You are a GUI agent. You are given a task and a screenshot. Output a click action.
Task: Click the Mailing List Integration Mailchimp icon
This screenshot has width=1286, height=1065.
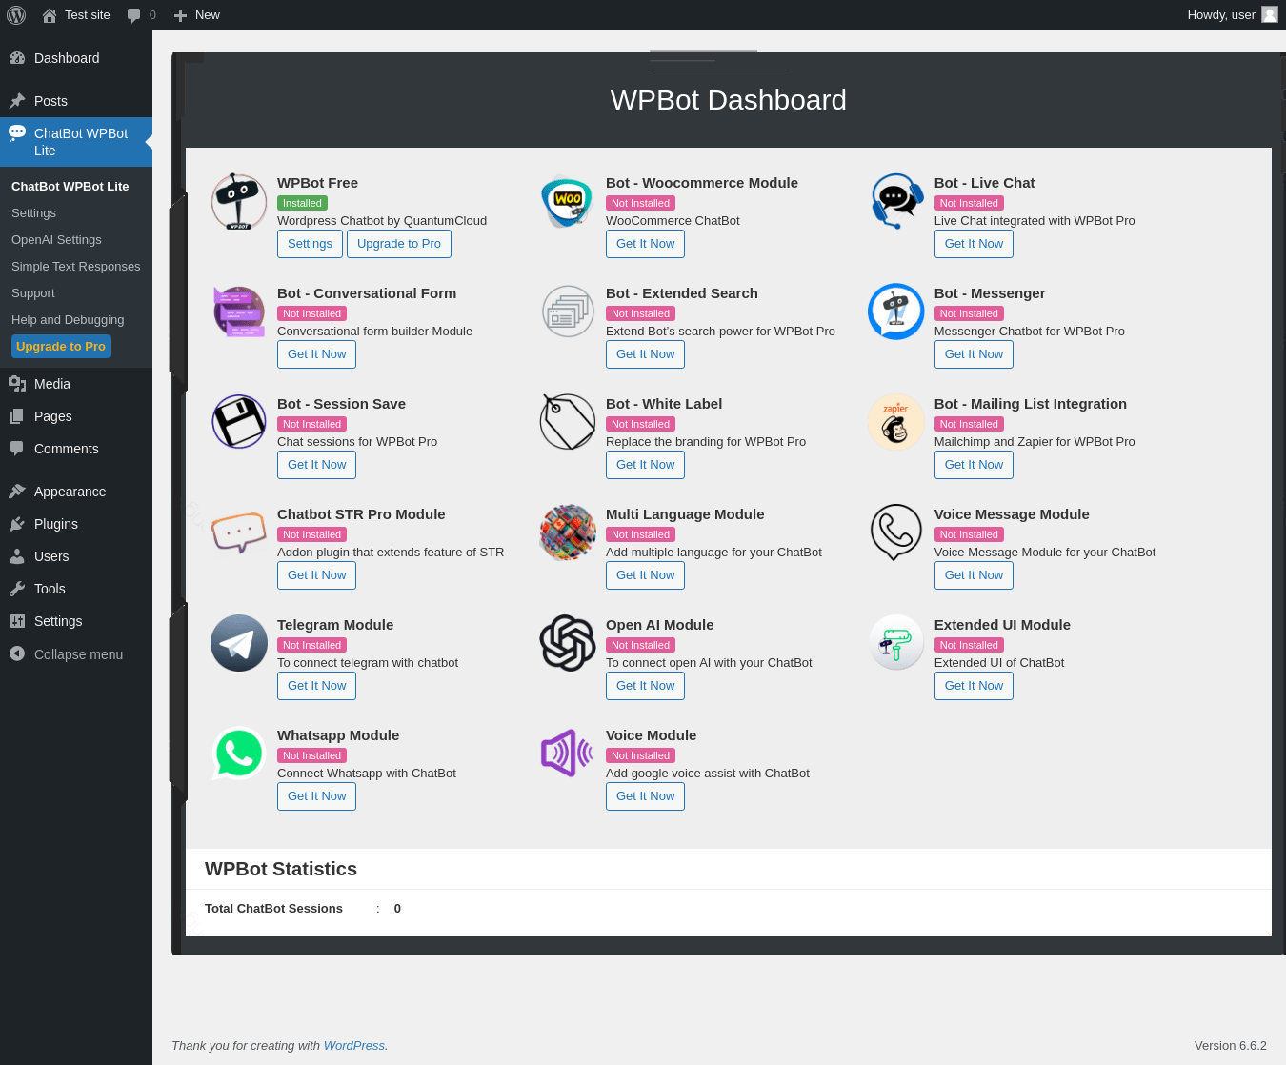[896, 422]
